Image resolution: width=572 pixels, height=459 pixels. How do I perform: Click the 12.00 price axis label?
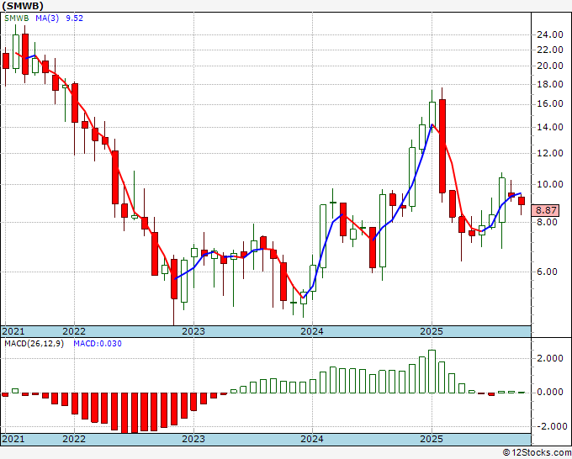pos(550,153)
